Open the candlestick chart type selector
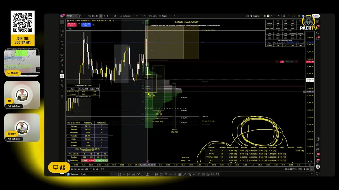This screenshot has height=190, width=339. point(115,16)
